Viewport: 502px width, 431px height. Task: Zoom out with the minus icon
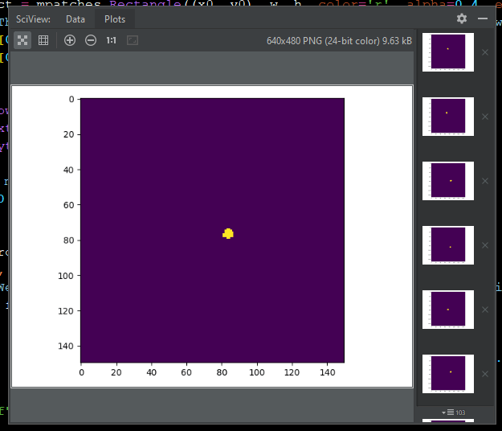pos(91,40)
